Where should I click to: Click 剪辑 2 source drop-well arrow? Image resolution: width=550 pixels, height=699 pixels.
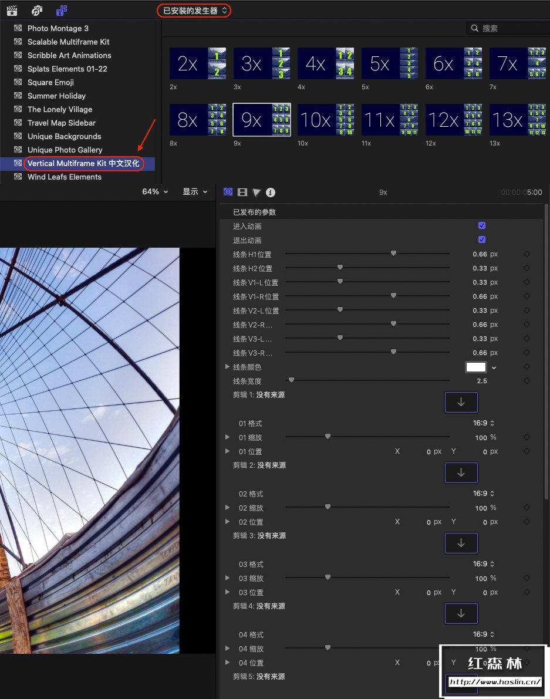[461, 472]
